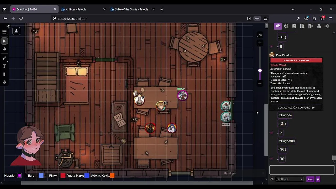
Task: Click the 'rolling 1d4' formula text
Action: pyautogui.click(x=285, y=115)
